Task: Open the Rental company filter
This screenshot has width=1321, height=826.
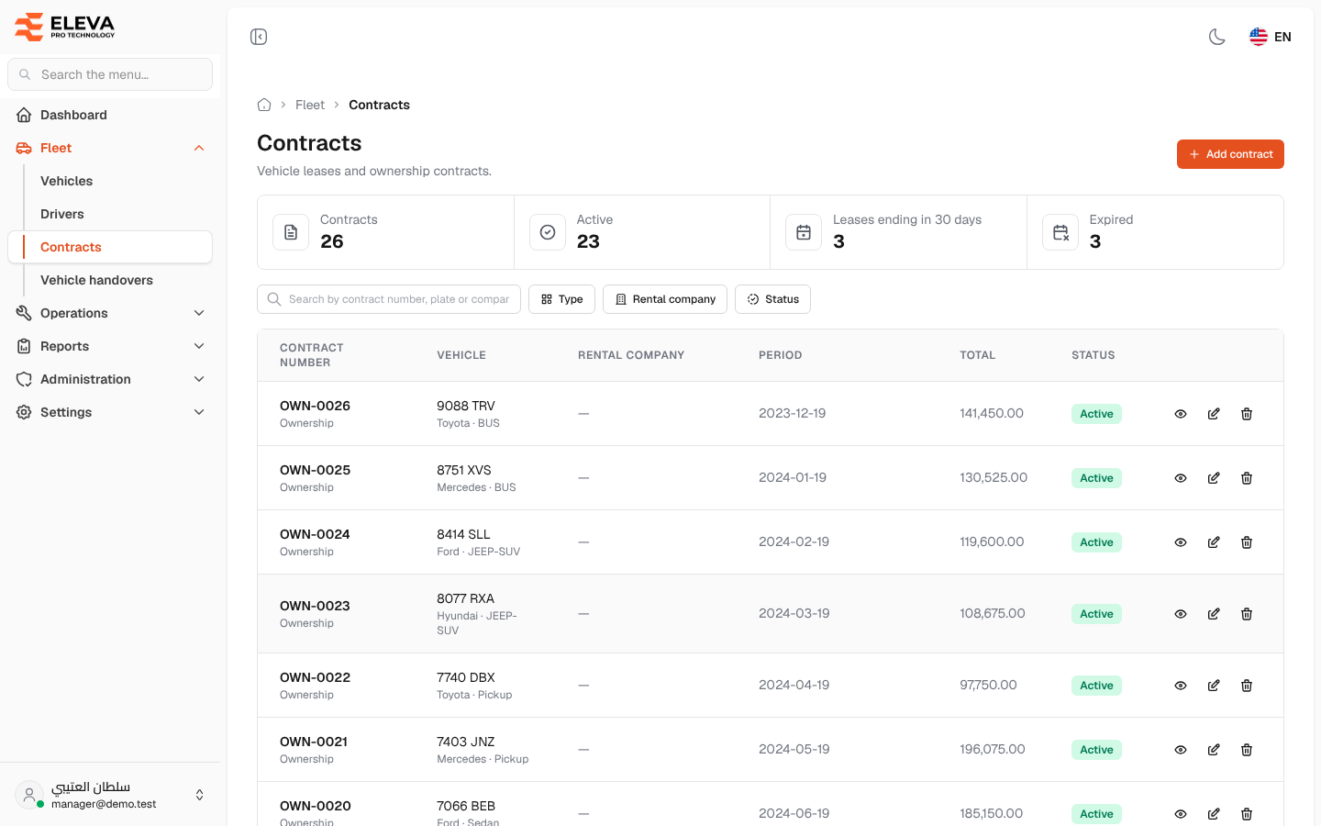Action: tap(665, 299)
